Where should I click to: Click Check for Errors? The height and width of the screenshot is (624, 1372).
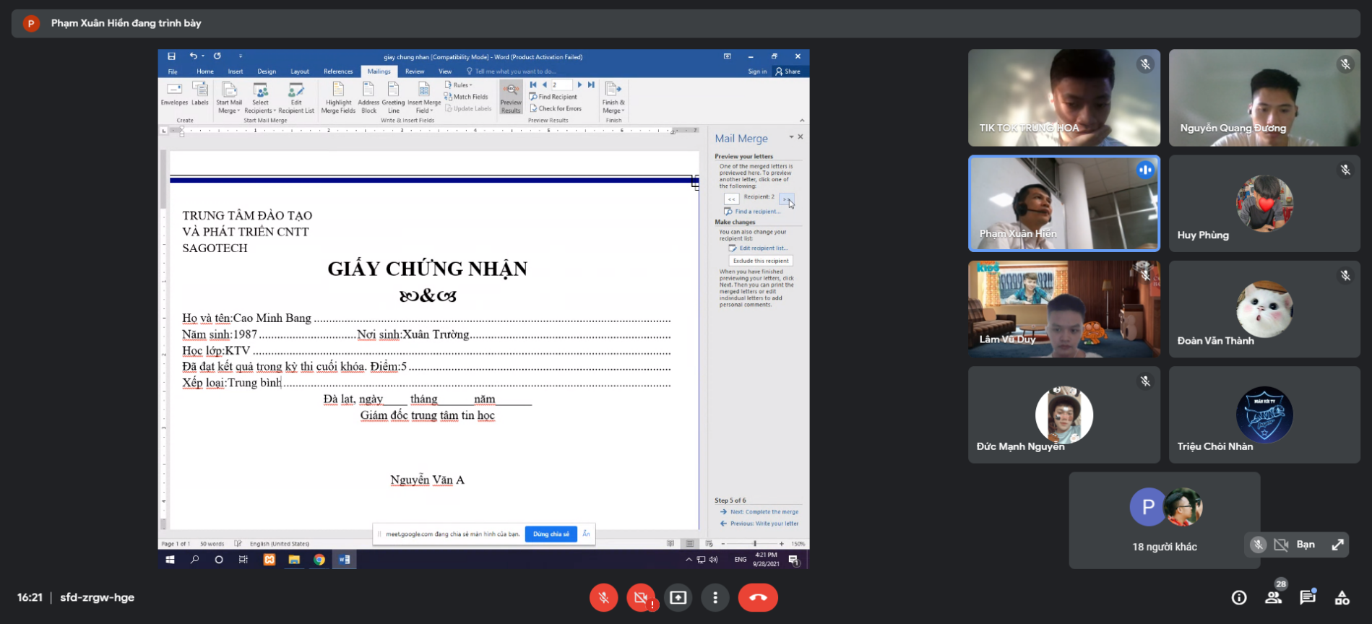click(x=556, y=108)
